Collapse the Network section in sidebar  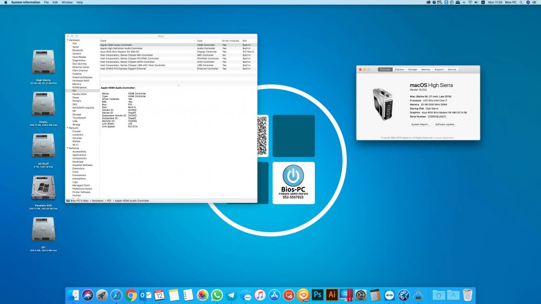(68, 128)
